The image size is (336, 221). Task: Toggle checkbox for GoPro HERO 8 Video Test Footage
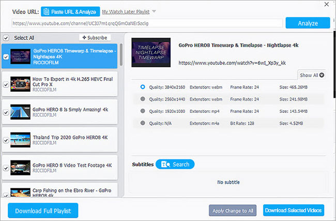click(6, 168)
